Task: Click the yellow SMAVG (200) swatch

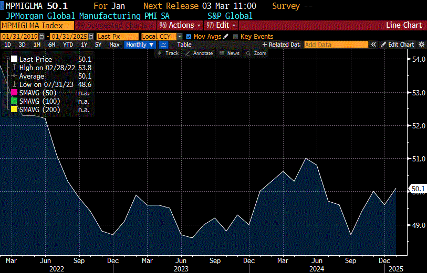Action: click(x=14, y=110)
